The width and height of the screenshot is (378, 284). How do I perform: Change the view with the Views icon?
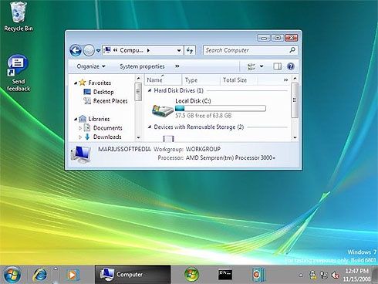251,66
